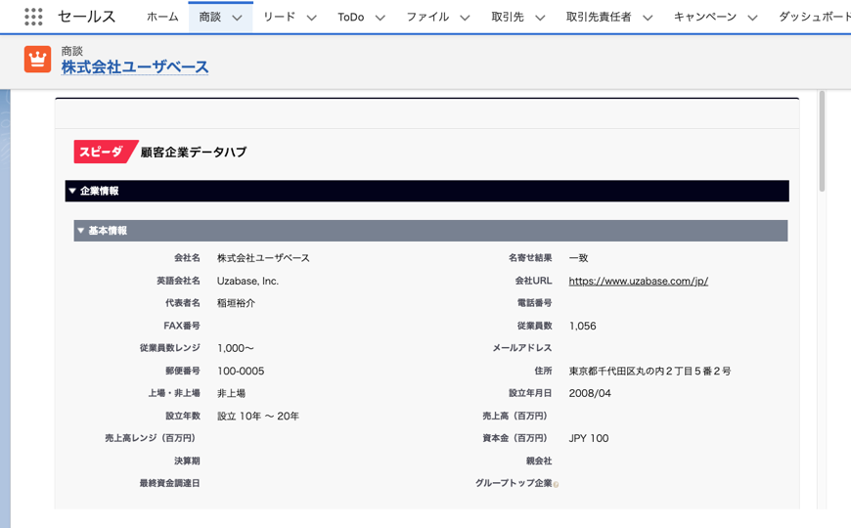The width and height of the screenshot is (851, 528).
Task: Open the リード tab dropdown chevron
Action: [311, 18]
